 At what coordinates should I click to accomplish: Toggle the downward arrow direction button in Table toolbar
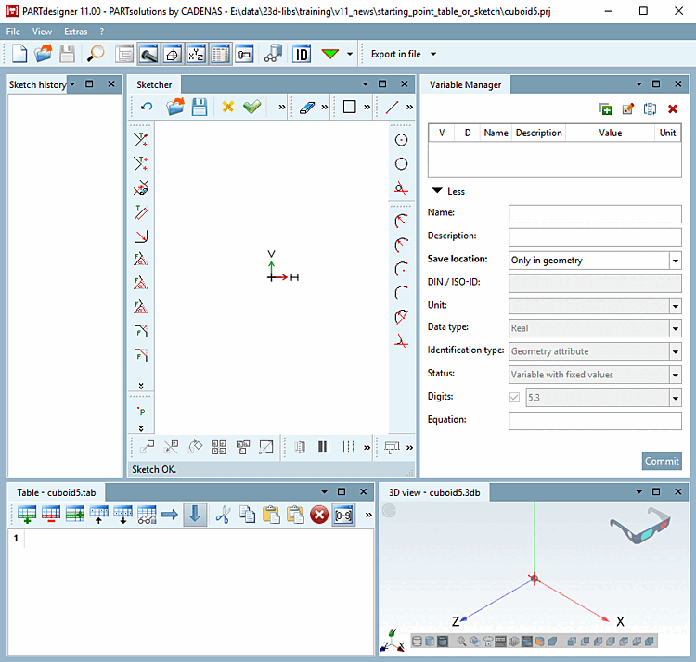[195, 515]
